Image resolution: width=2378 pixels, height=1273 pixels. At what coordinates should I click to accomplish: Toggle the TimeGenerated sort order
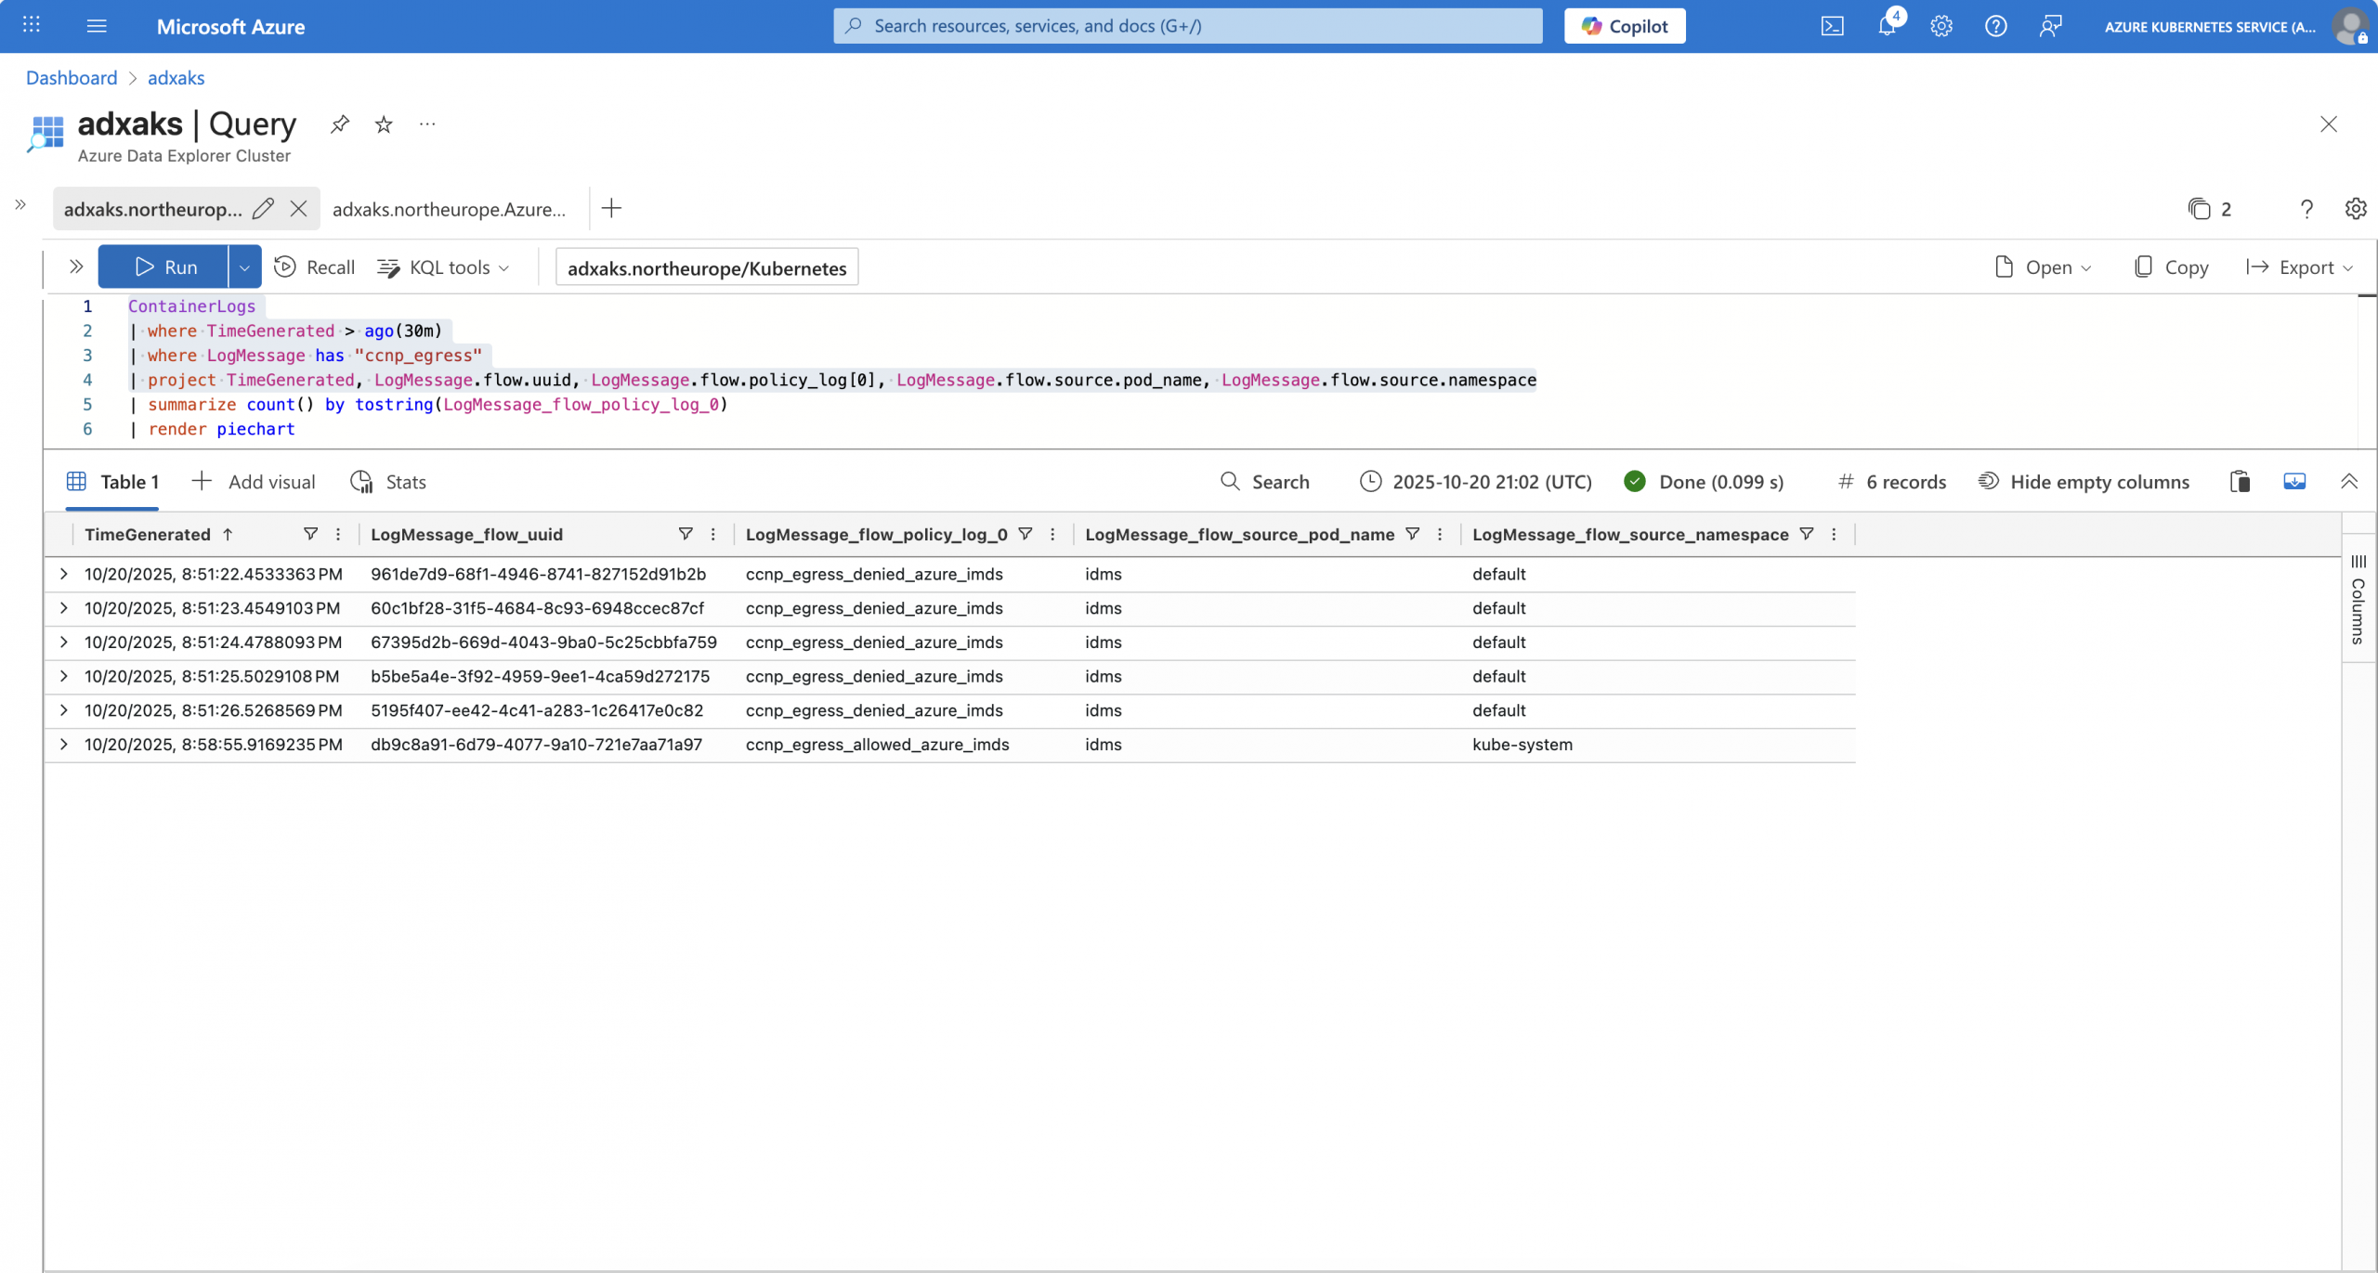(x=228, y=534)
